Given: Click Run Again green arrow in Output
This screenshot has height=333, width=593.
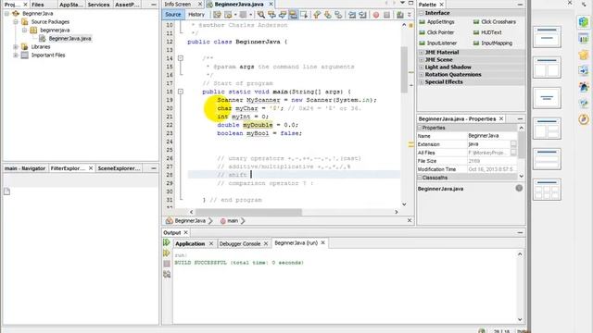Looking at the screenshot, I should pyautogui.click(x=167, y=242).
